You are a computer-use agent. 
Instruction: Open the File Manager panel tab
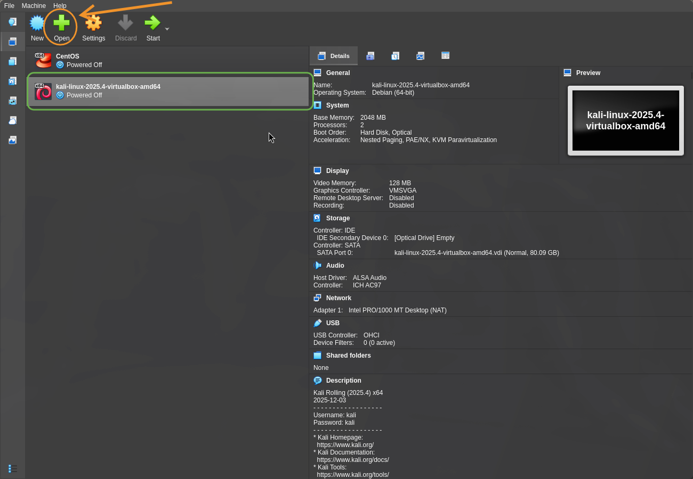[445, 55]
